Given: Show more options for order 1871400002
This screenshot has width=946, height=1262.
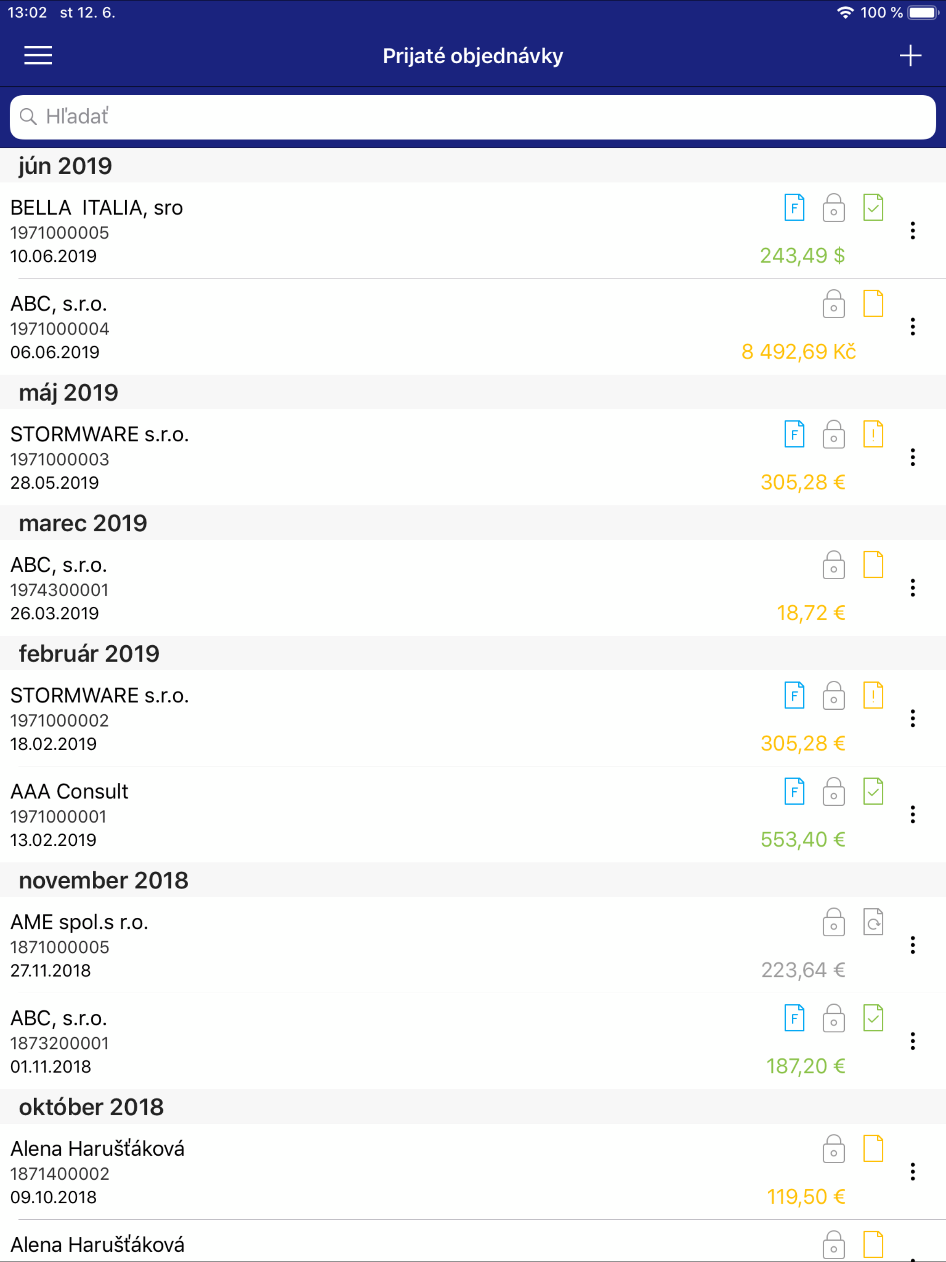Looking at the screenshot, I should pyautogui.click(x=912, y=1172).
